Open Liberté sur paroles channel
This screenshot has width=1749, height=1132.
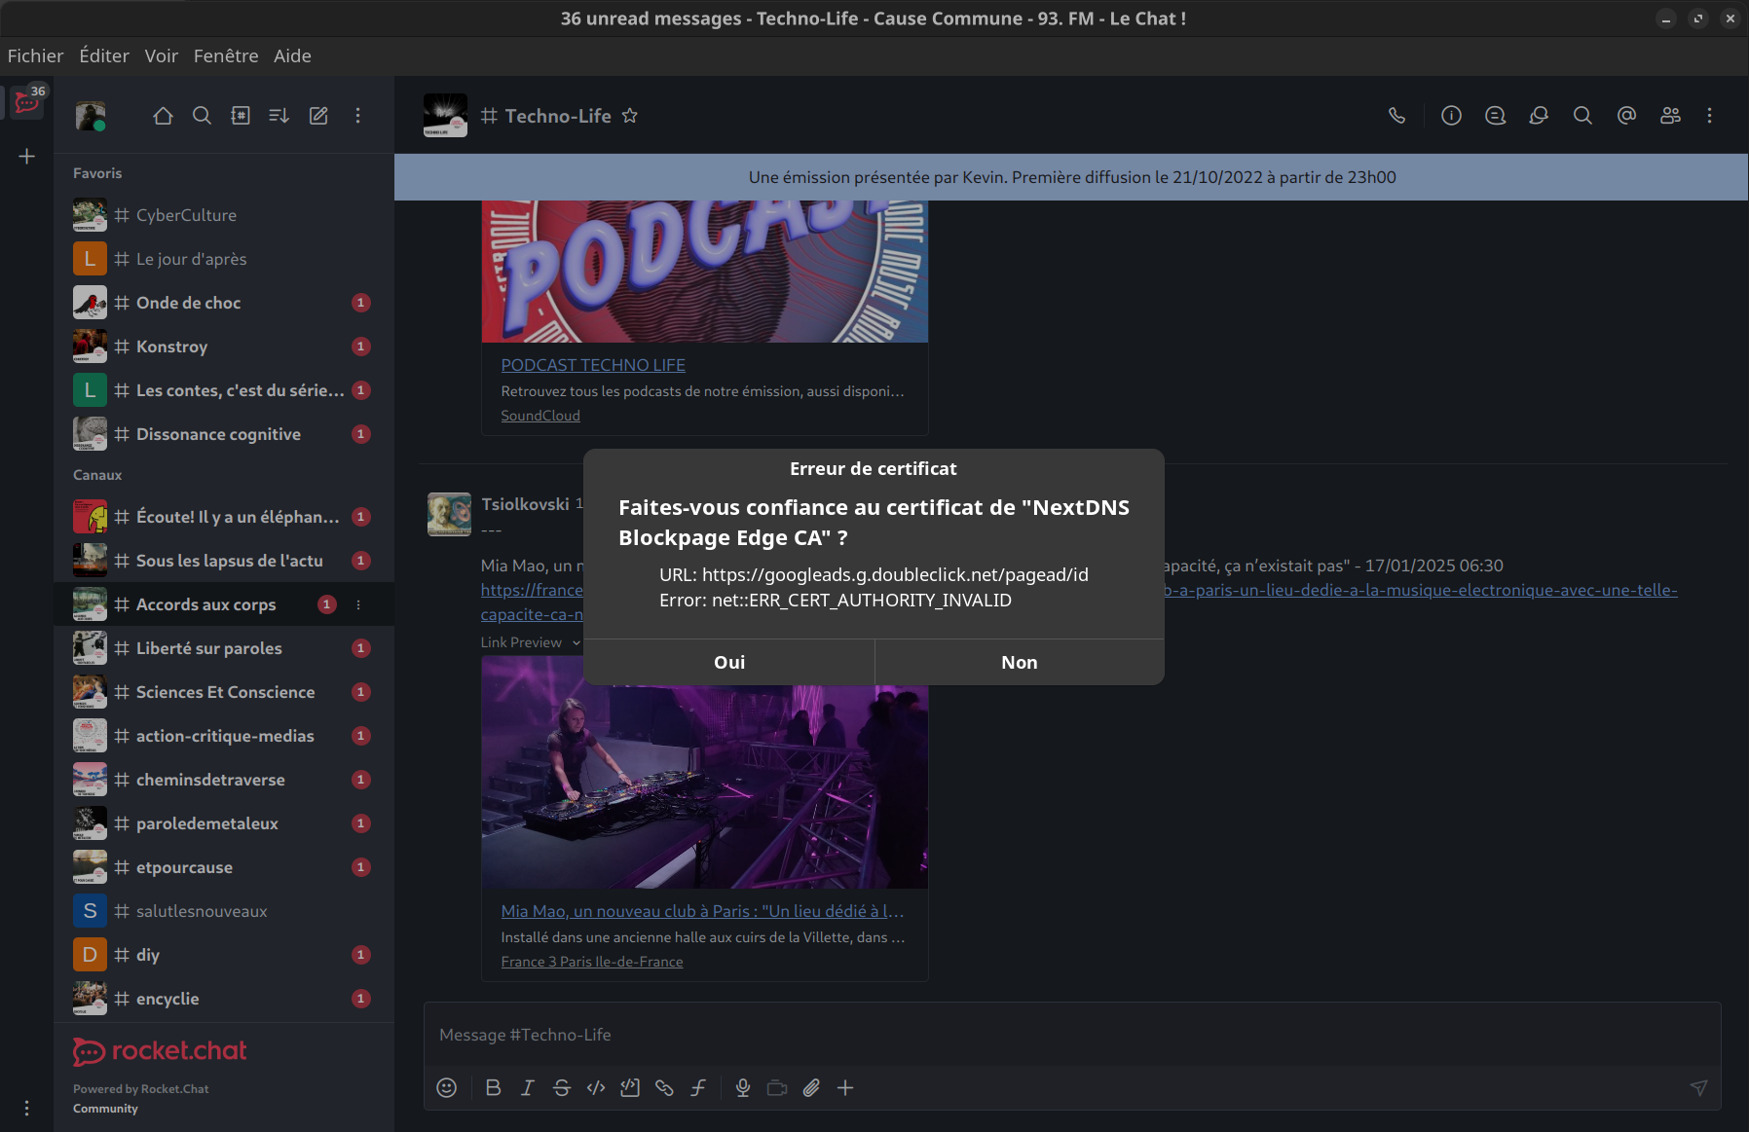[x=224, y=648]
